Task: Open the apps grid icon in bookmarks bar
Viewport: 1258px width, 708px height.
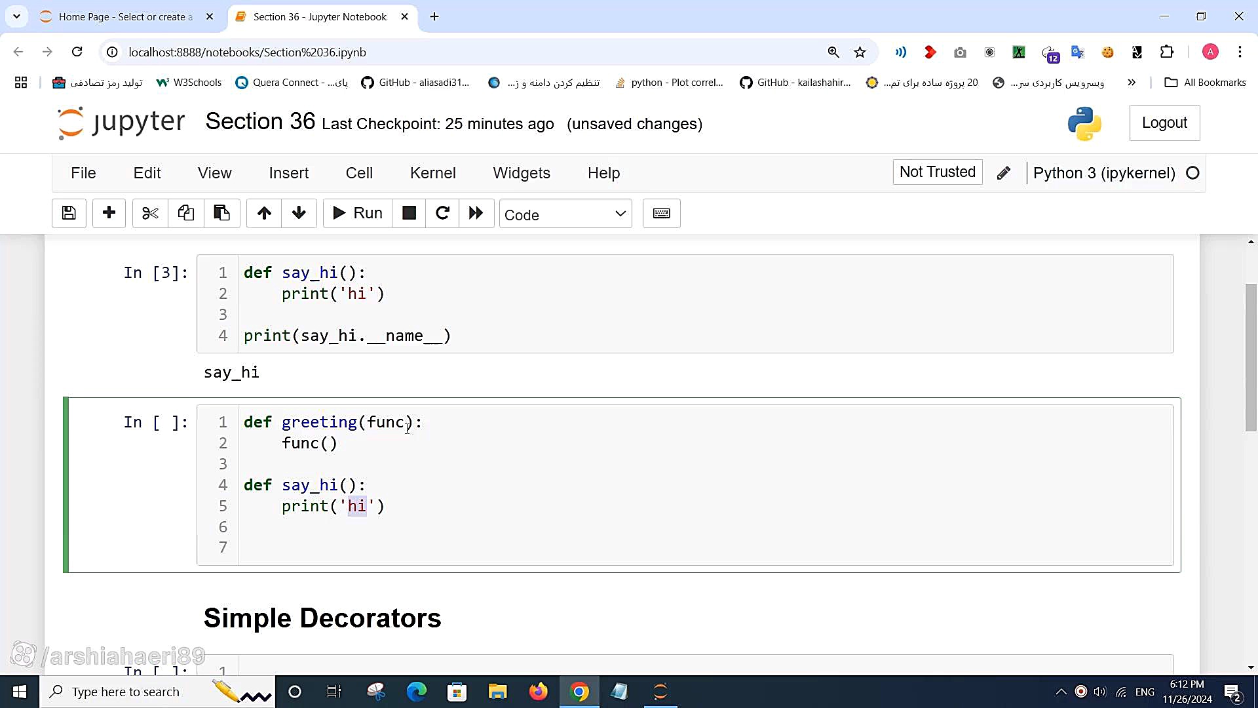Action: click(x=21, y=83)
